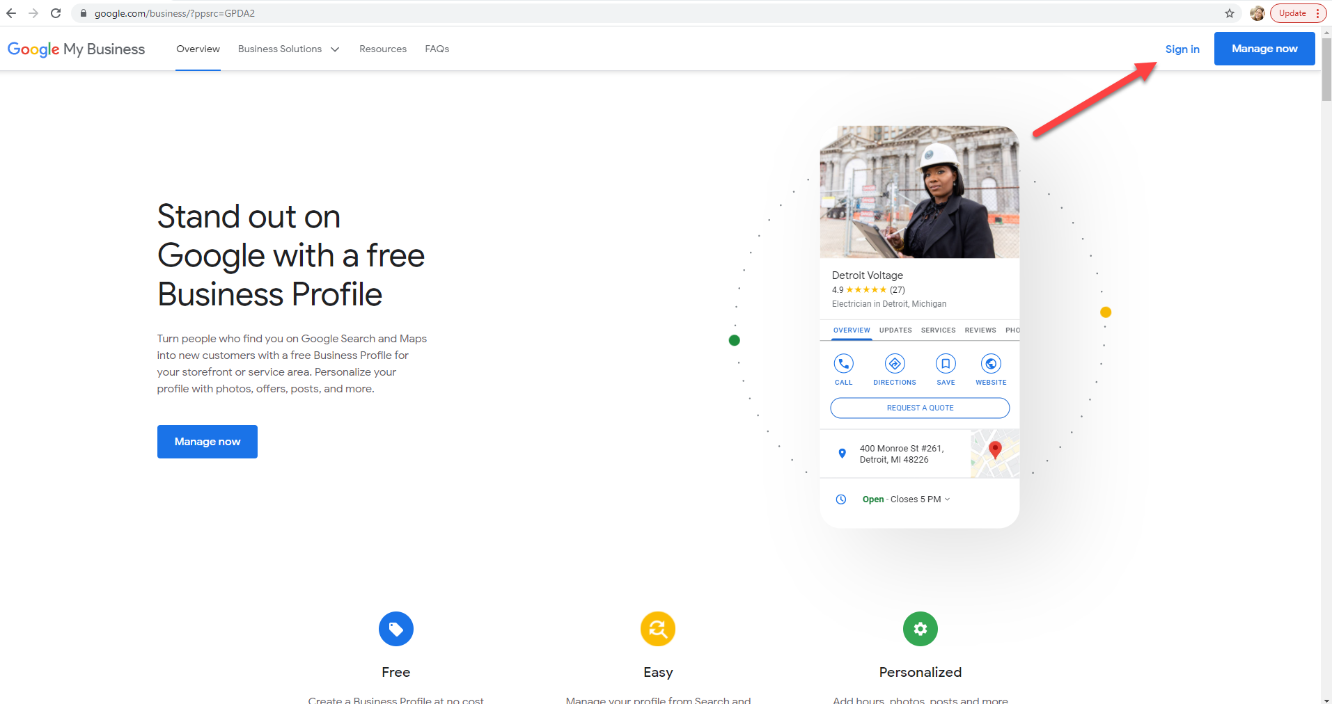
Task: Click the Call phone icon
Action: point(844,363)
